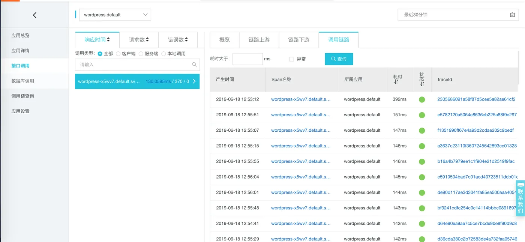Open the 链路下游 tab
Viewport: 525px width, 242px height.
[299, 40]
